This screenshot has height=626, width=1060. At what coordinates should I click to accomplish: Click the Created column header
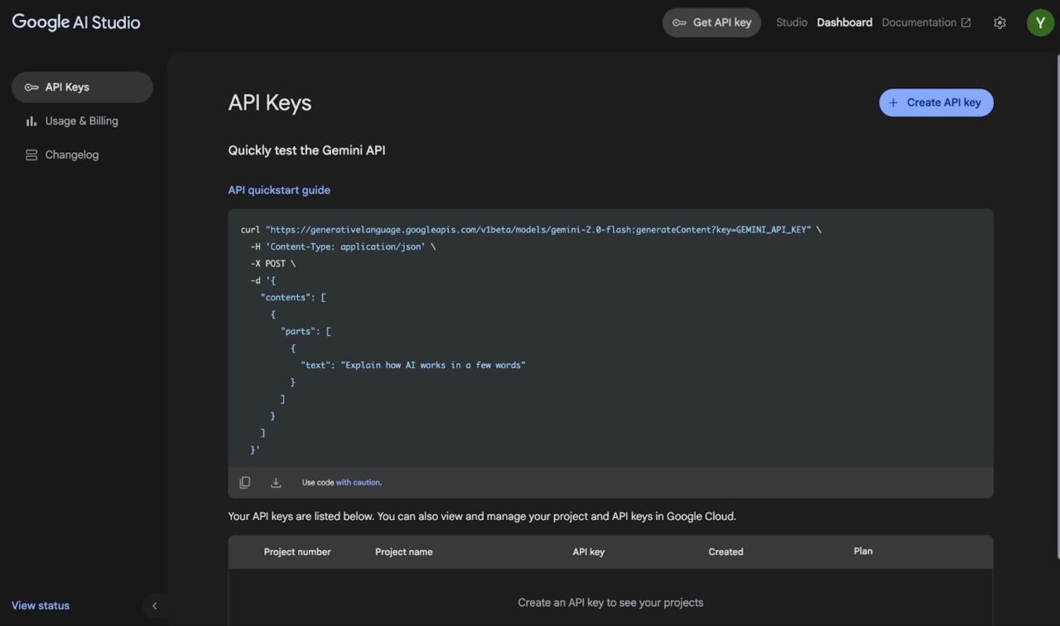pos(725,552)
